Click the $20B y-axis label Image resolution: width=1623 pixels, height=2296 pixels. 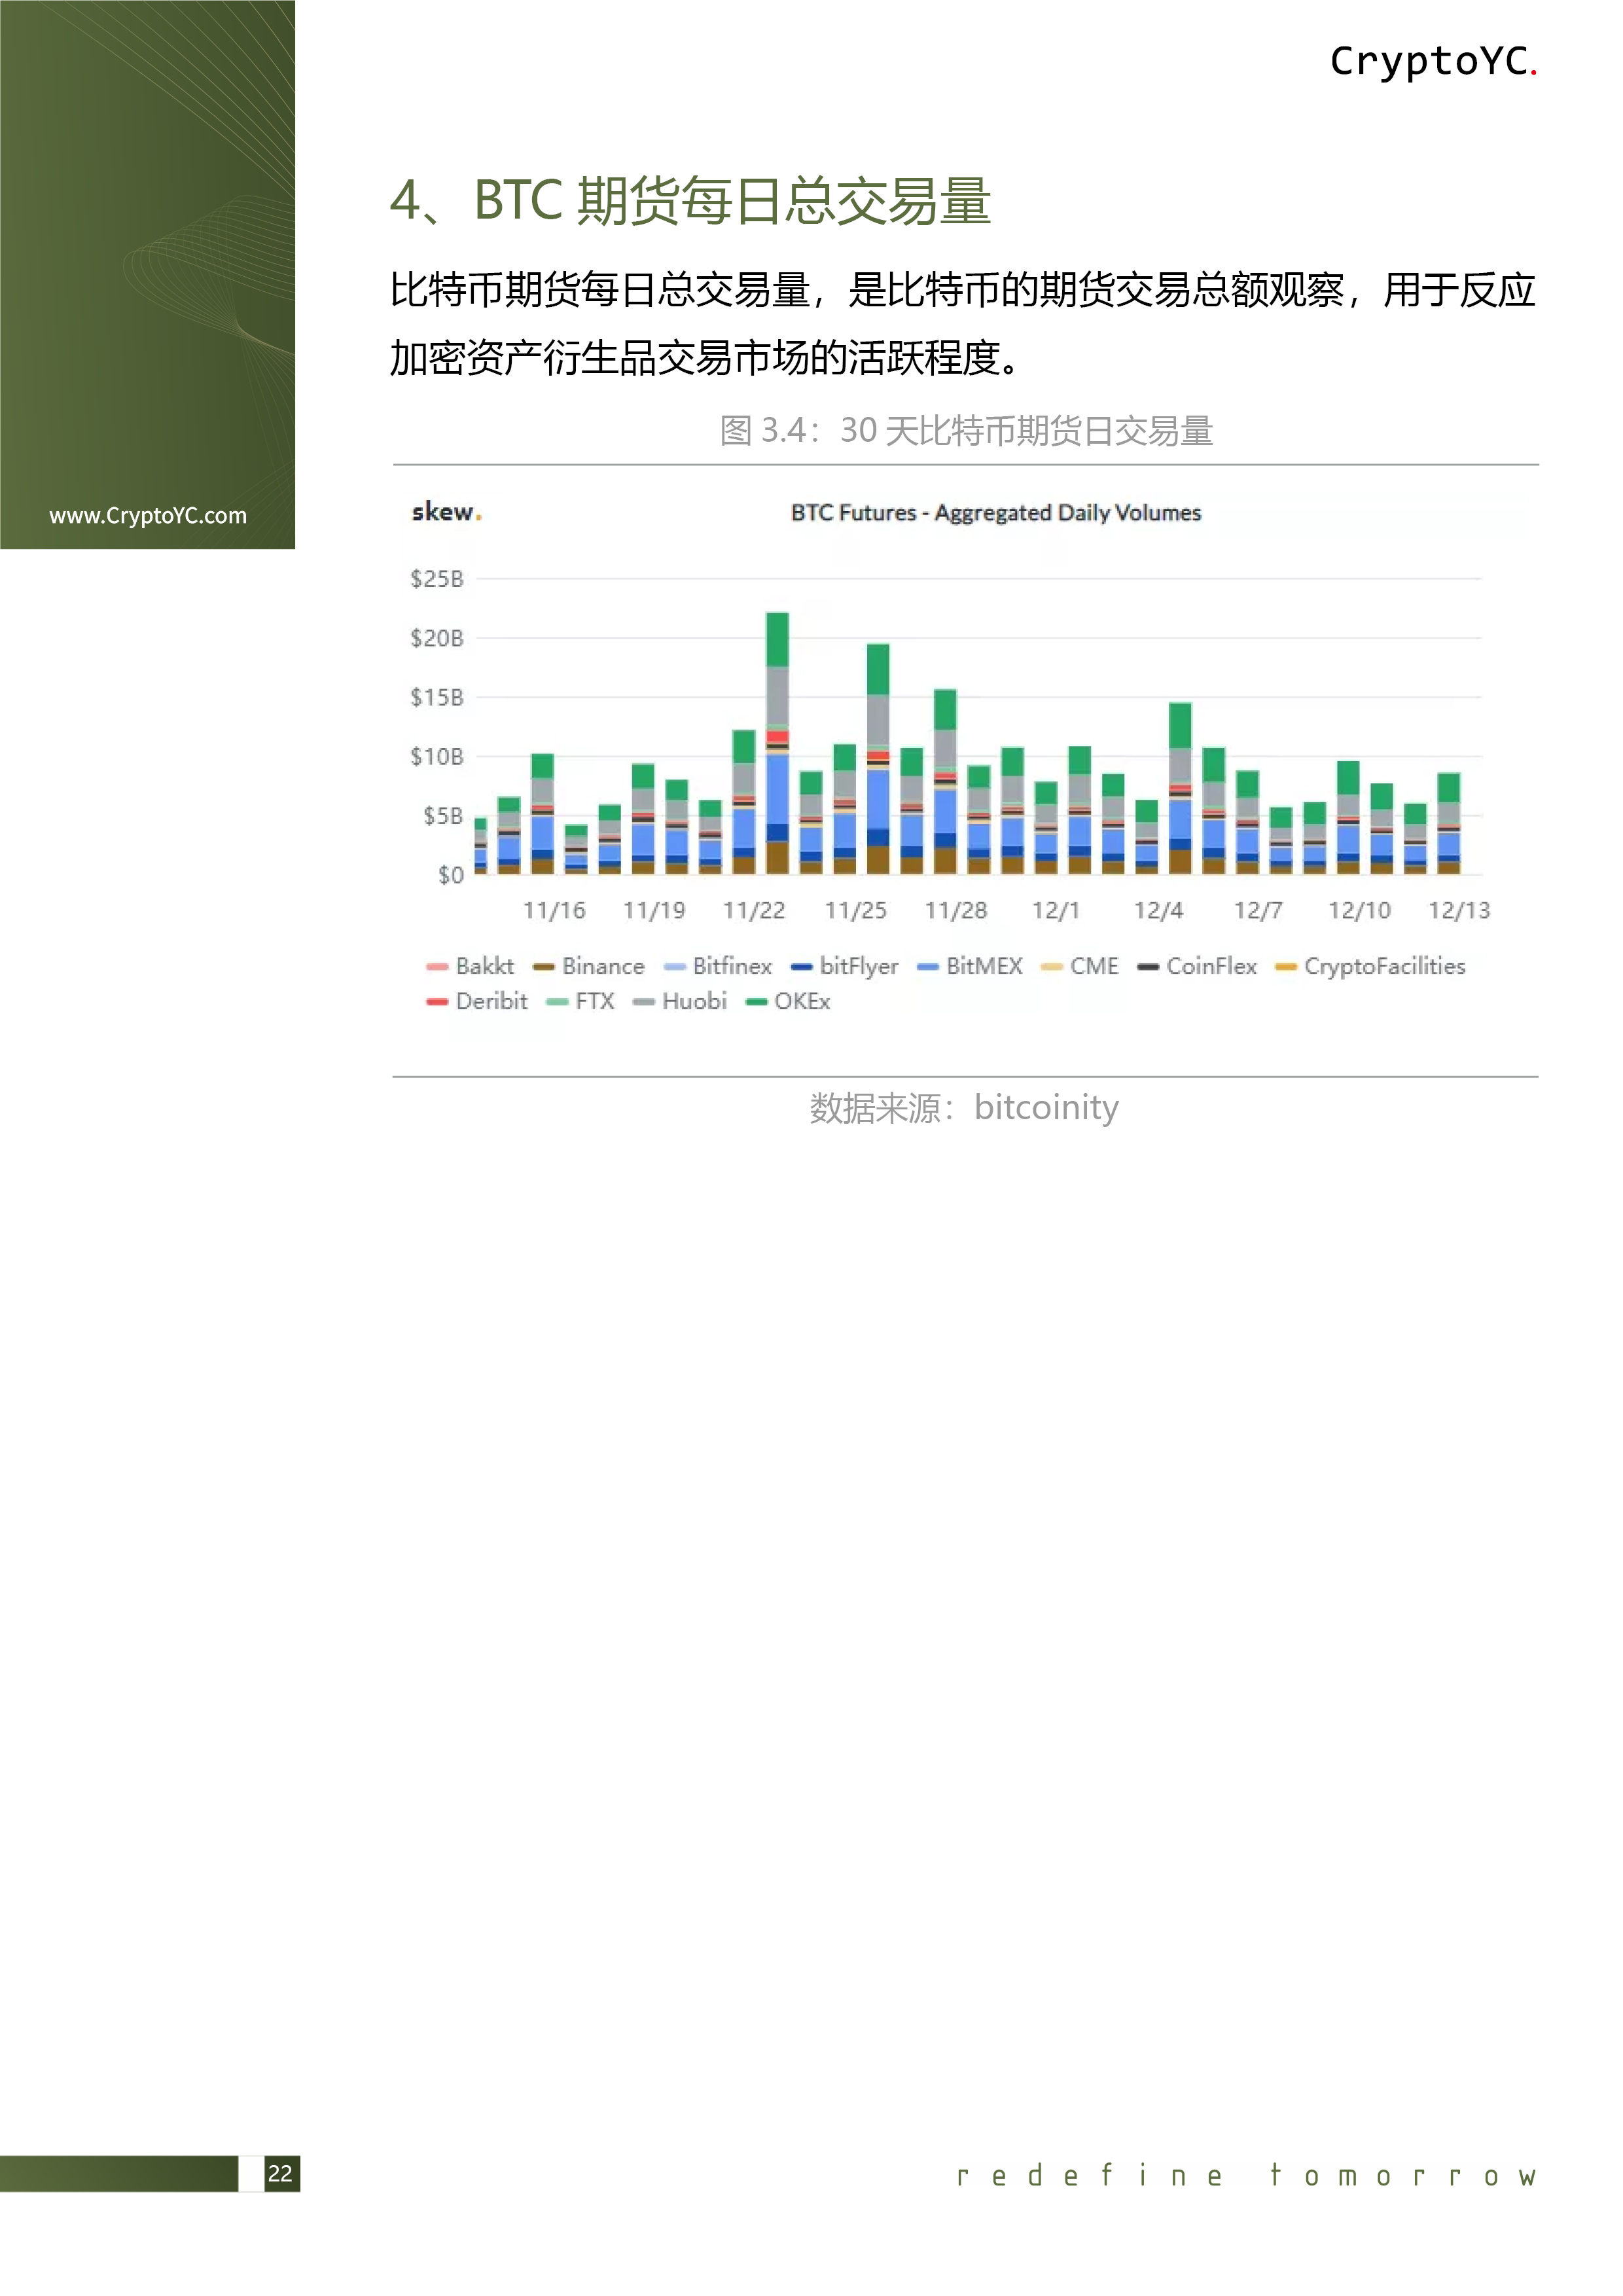tap(437, 638)
